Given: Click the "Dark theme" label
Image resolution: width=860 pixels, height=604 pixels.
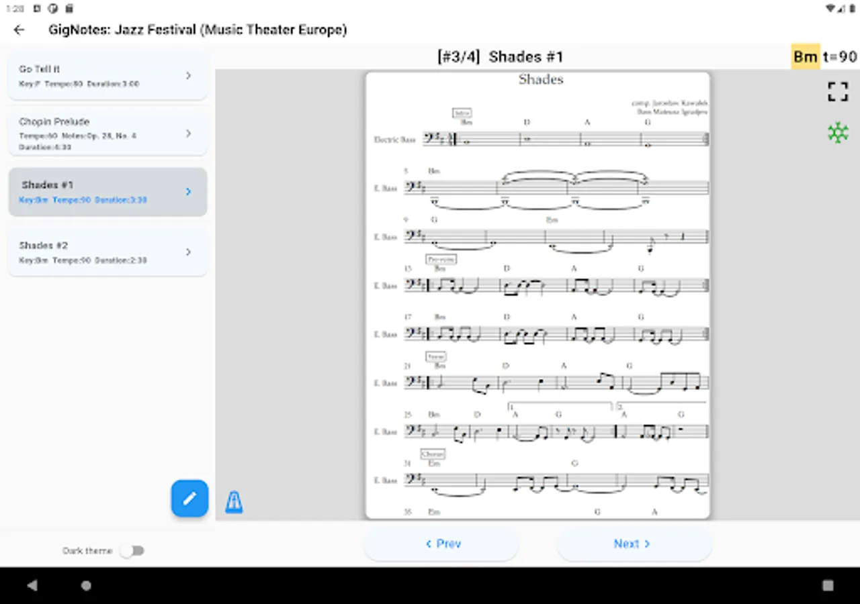Looking at the screenshot, I should 87,551.
